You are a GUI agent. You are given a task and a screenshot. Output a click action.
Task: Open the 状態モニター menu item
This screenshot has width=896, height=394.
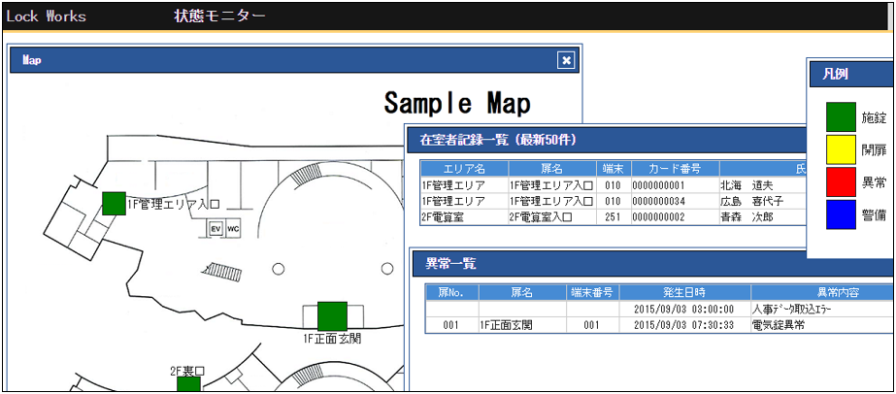219,16
